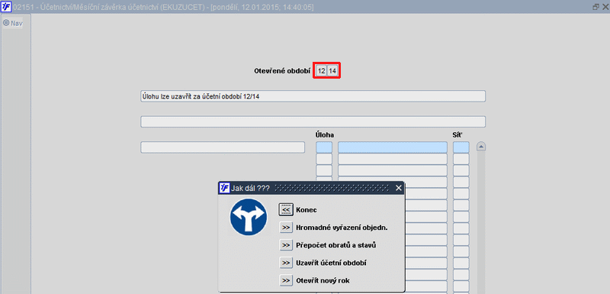Click the first highlighted Síť field
Viewport: 610px width, 294px height.
tap(461, 147)
